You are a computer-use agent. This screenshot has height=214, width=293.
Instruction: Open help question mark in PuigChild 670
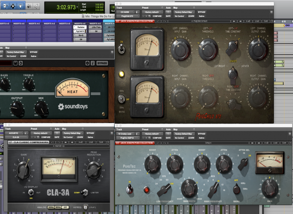coord(272,21)
